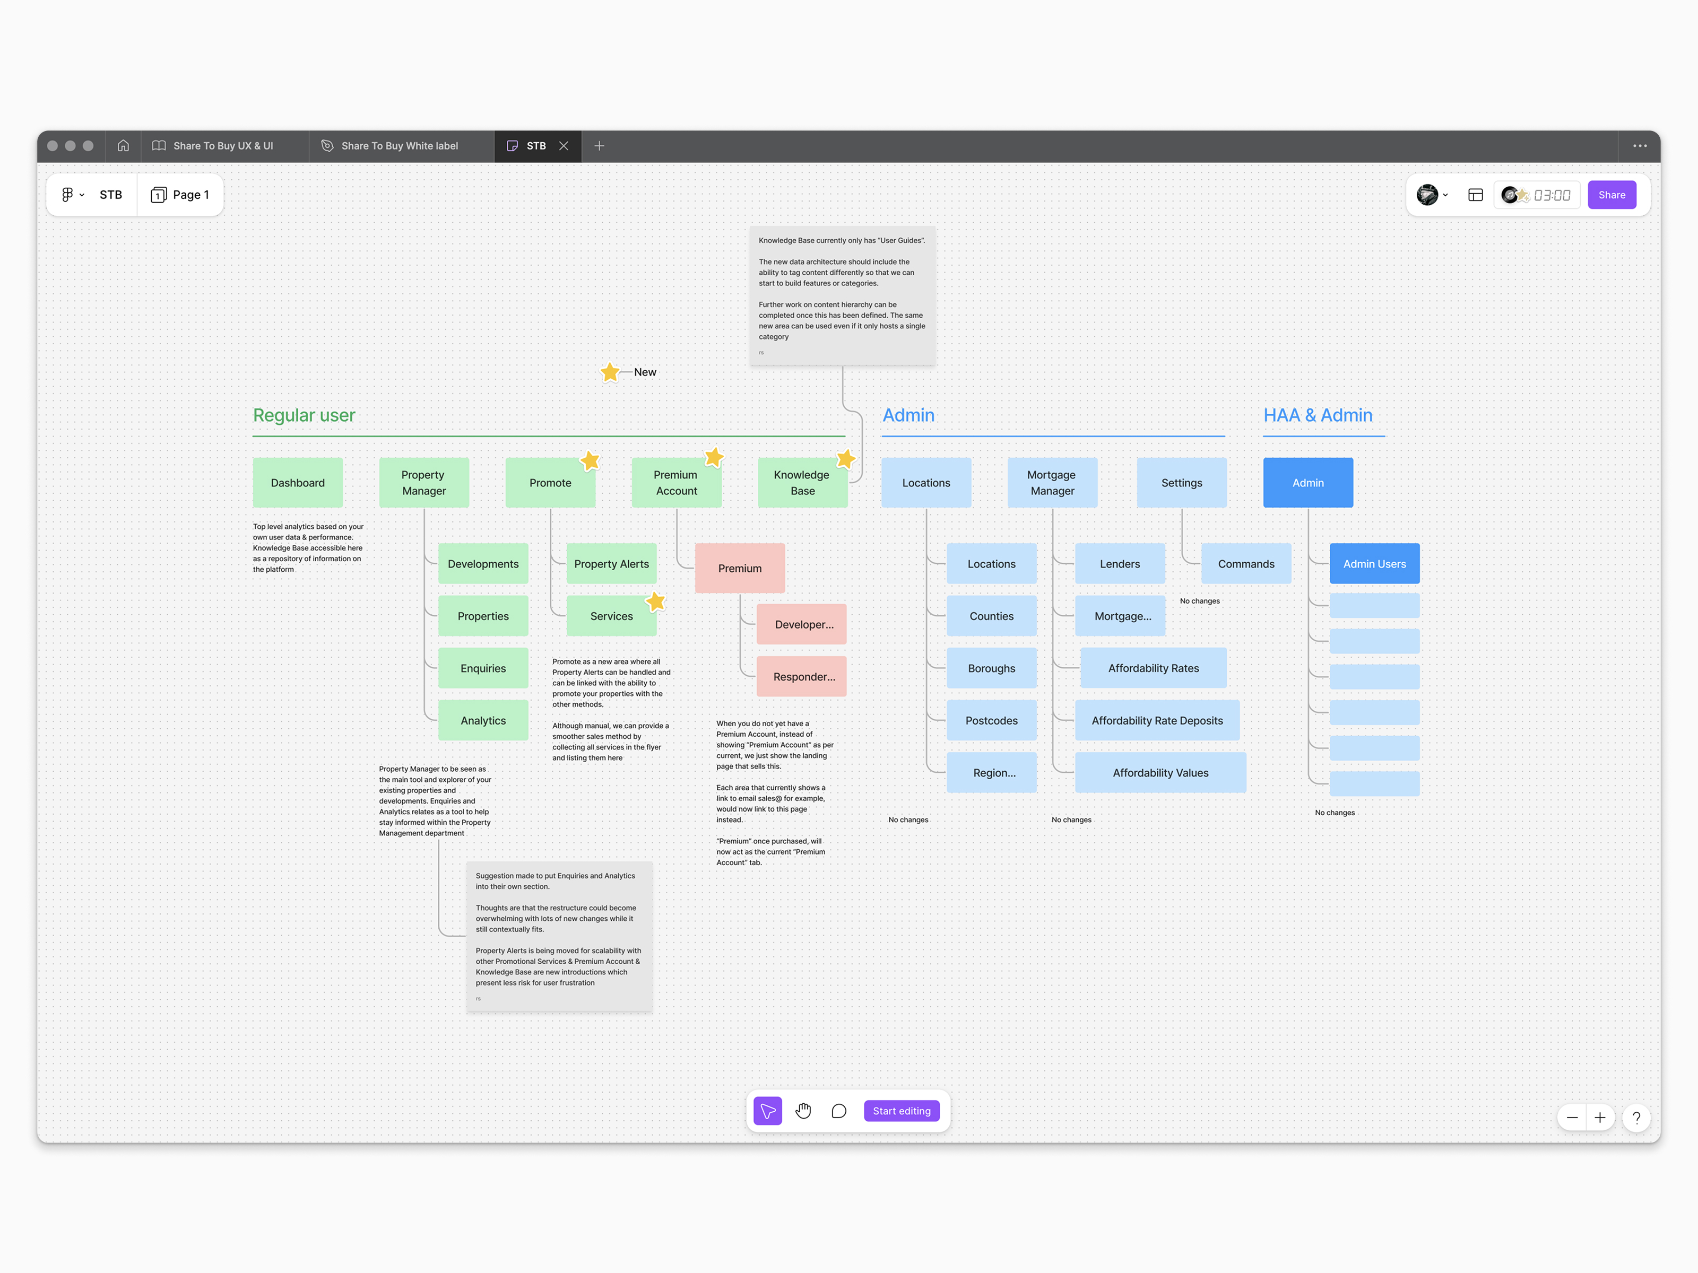Activate the Comment bubble tool
Viewport: 1698px width, 1273px height.
[839, 1110]
